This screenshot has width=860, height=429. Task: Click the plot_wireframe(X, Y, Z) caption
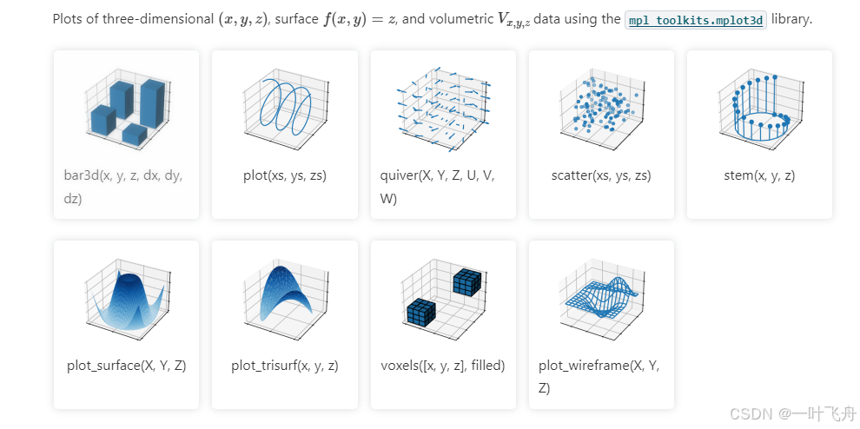(599, 377)
